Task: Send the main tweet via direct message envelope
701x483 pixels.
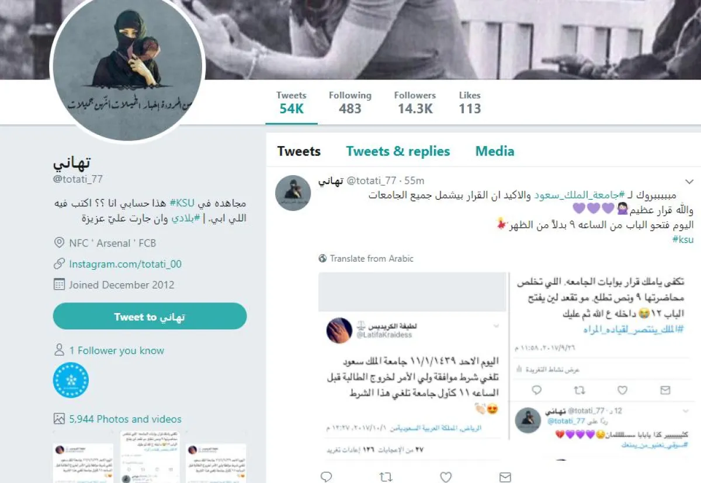Action: (505, 477)
